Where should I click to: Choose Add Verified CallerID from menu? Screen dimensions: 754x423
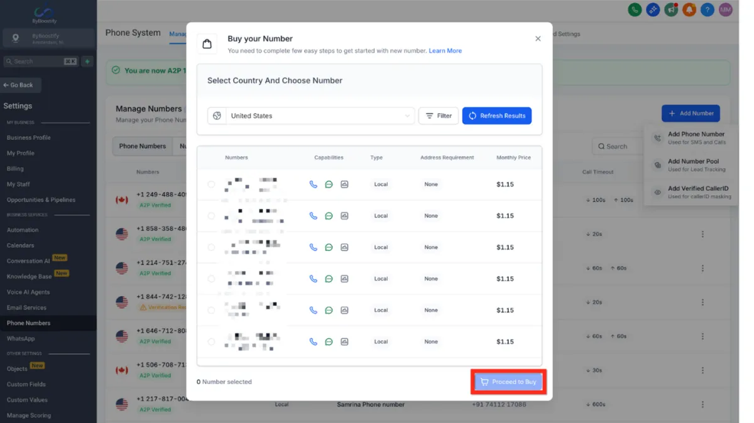click(x=691, y=192)
